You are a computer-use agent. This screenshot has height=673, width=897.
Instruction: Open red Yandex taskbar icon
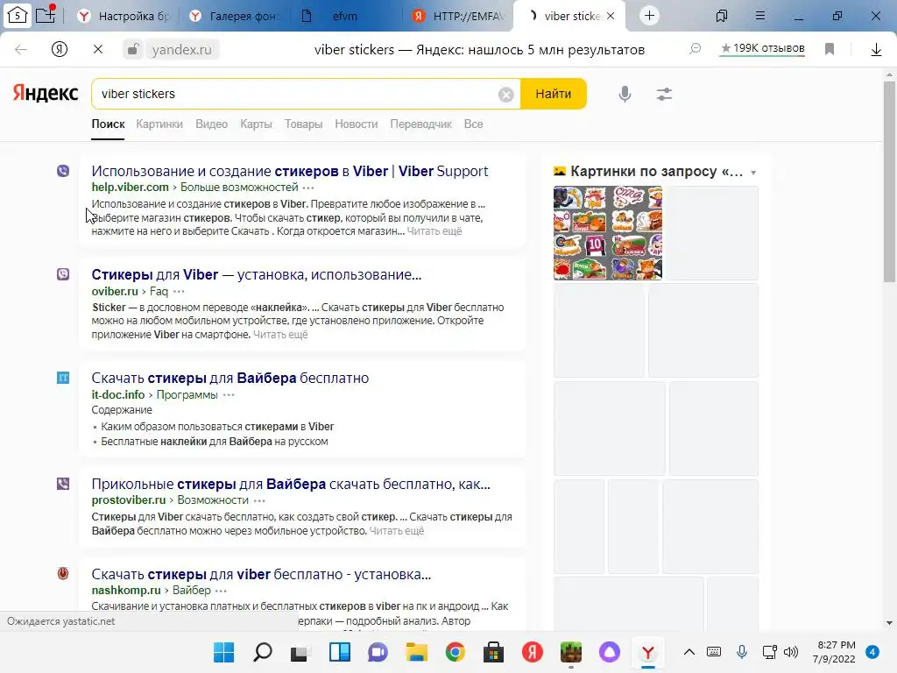[532, 652]
